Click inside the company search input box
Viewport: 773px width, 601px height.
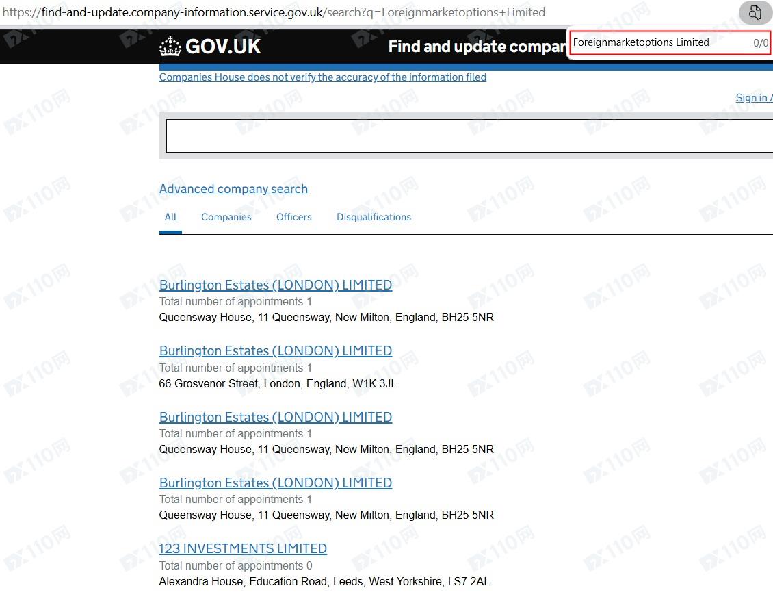point(469,136)
